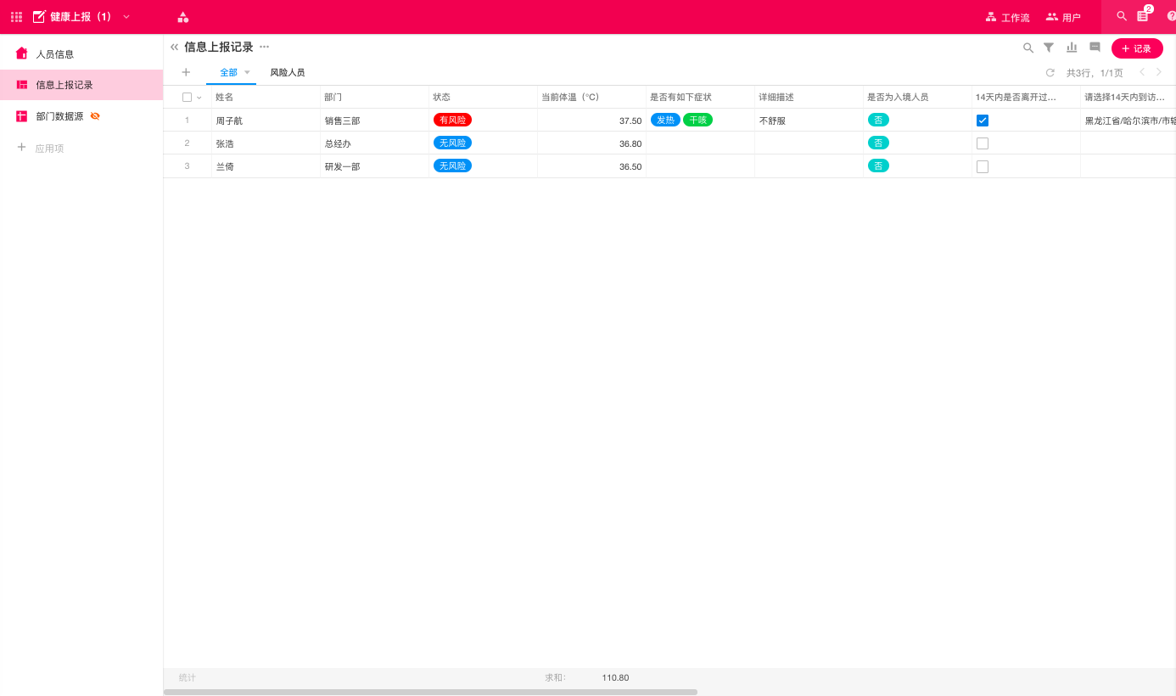Viewport: 1176px width, 696px height.
Task: Switch to the 风险人员 view tab
Action: [x=287, y=73]
